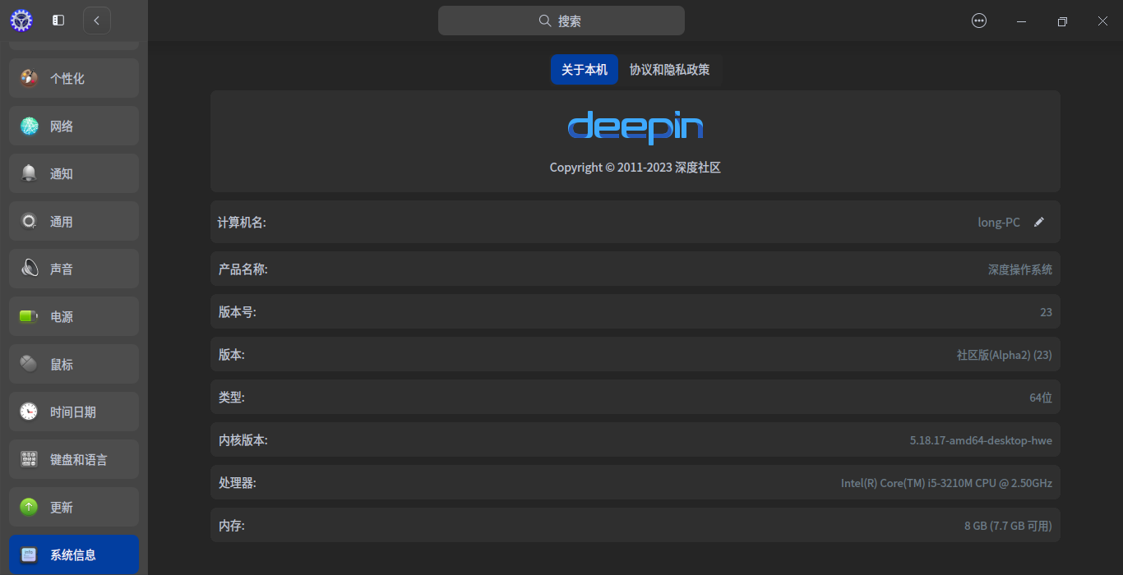Click the 内存 label
Image resolution: width=1123 pixels, height=575 pixels.
(231, 526)
